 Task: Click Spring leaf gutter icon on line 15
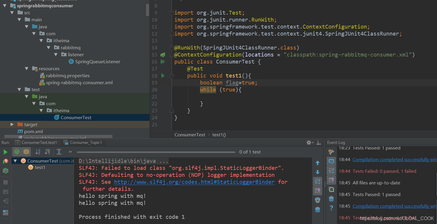(163, 55)
